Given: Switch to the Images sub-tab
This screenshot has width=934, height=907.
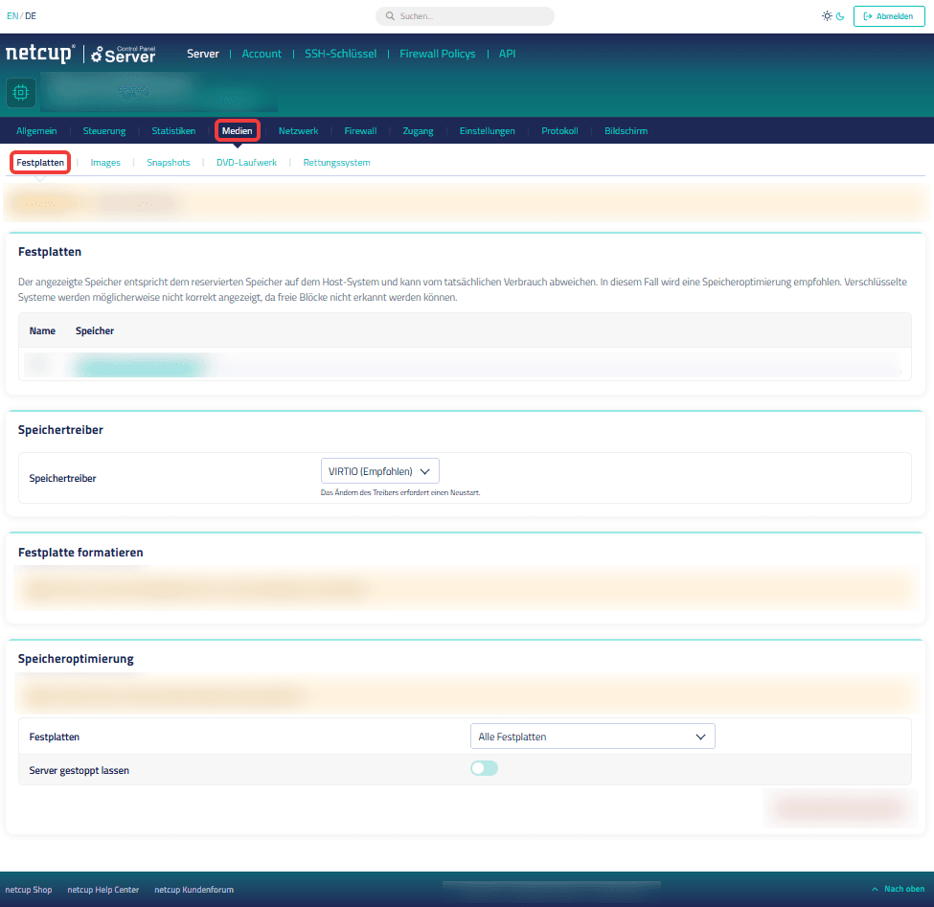Looking at the screenshot, I should [105, 163].
